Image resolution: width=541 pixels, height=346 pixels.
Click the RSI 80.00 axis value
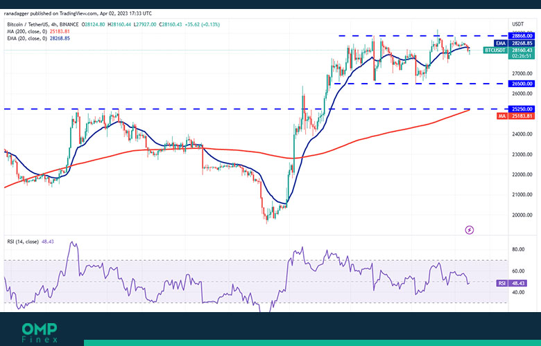(518, 249)
